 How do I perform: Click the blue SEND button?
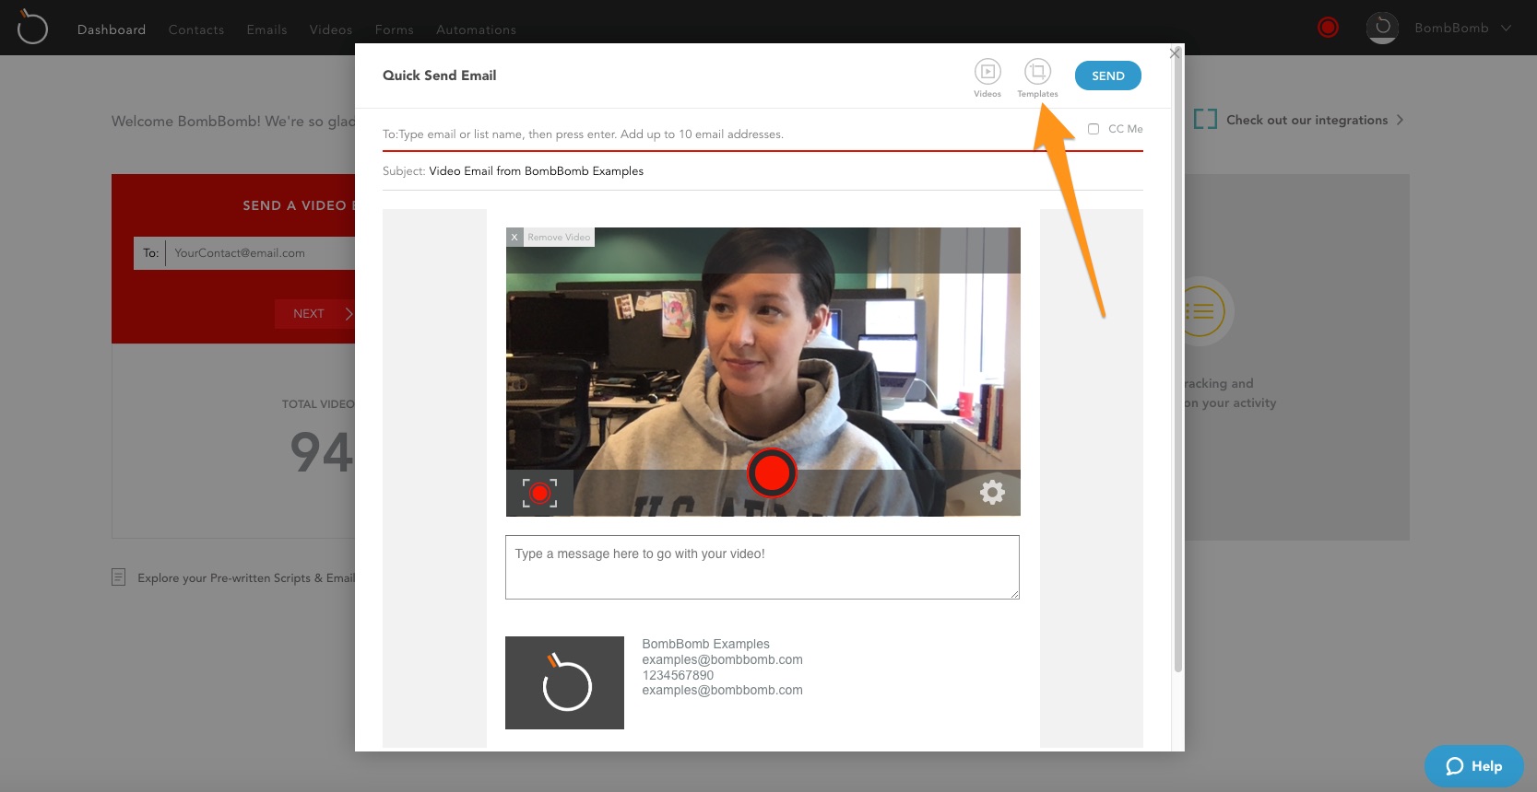point(1108,76)
